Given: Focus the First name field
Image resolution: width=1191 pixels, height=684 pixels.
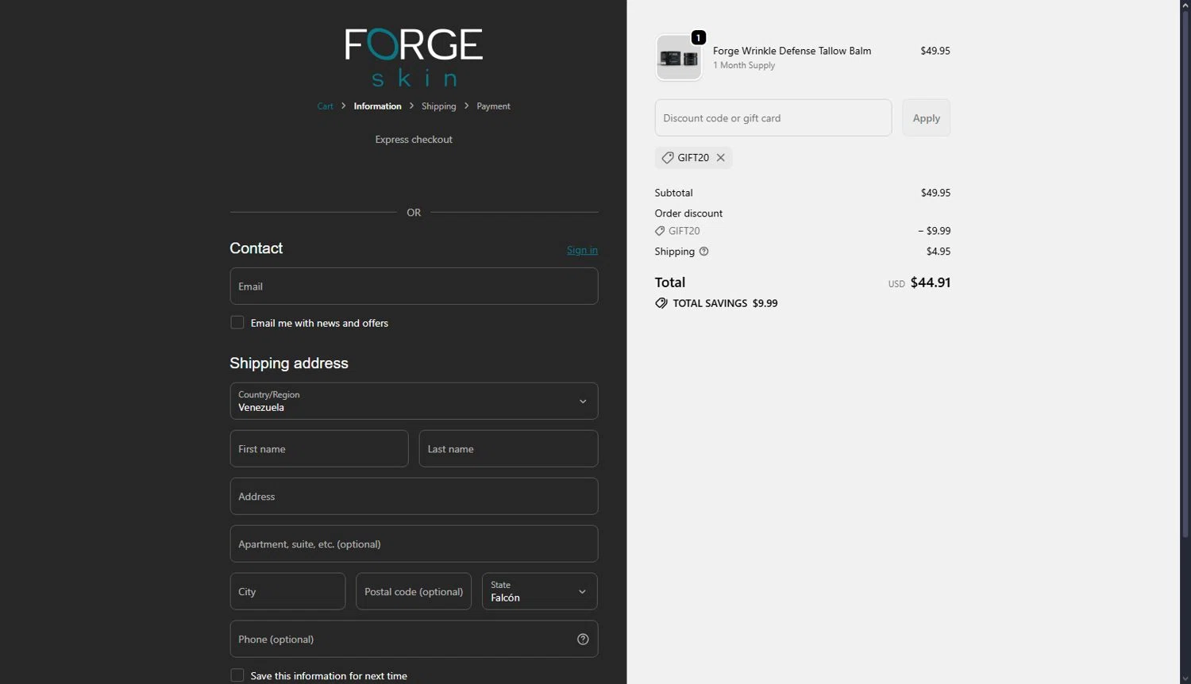Looking at the screenshot, I should tap(319, 449).
